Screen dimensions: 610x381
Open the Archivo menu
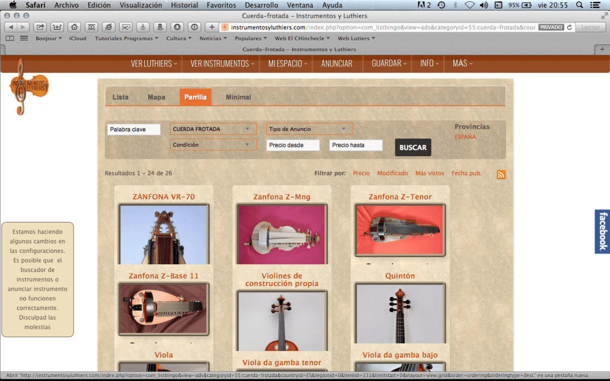[x=66, y=5]
